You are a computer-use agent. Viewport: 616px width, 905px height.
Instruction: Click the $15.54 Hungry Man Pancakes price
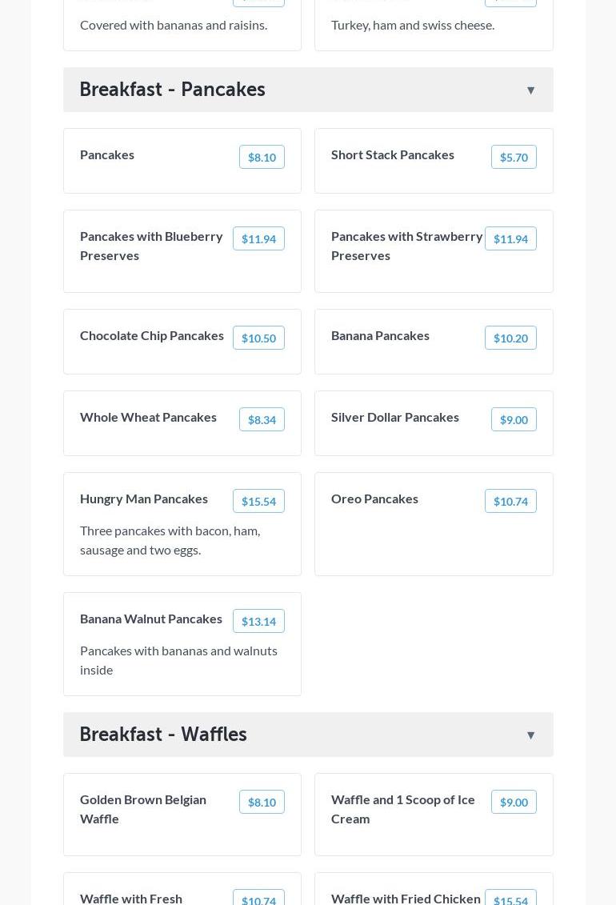coord(258,501)
